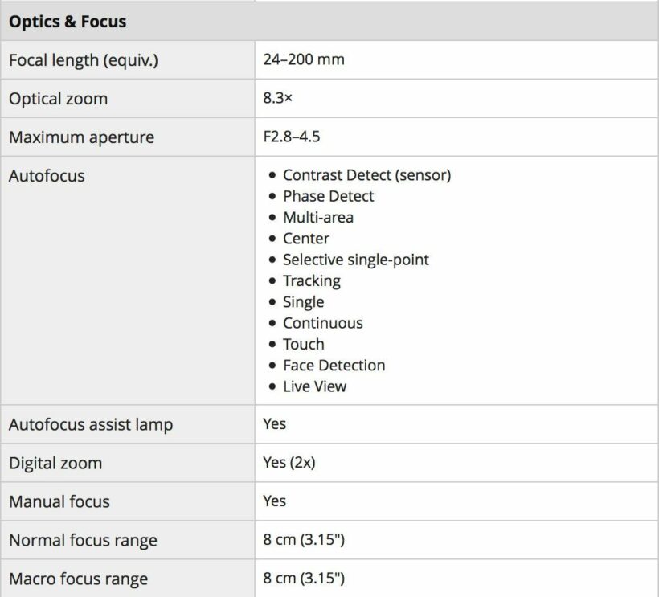Click the Macro focus range label
The width and height of the screenshot is (659, 597).
click(78, 579)
